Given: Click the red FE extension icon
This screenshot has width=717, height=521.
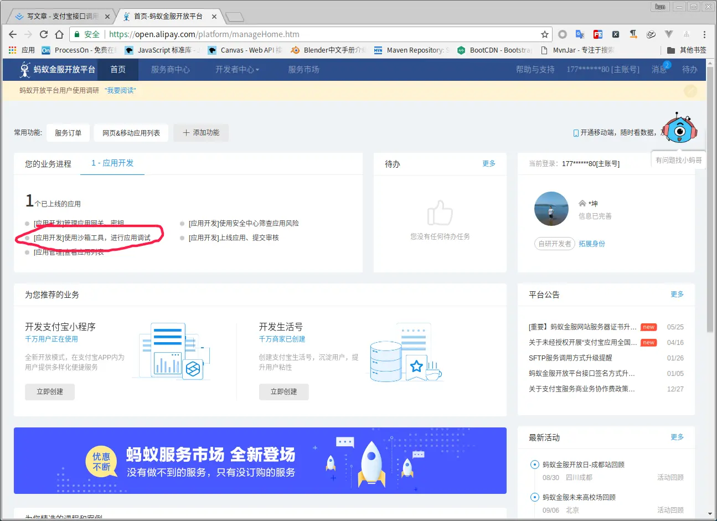Looking at the screenshot, I should [598, 34].
